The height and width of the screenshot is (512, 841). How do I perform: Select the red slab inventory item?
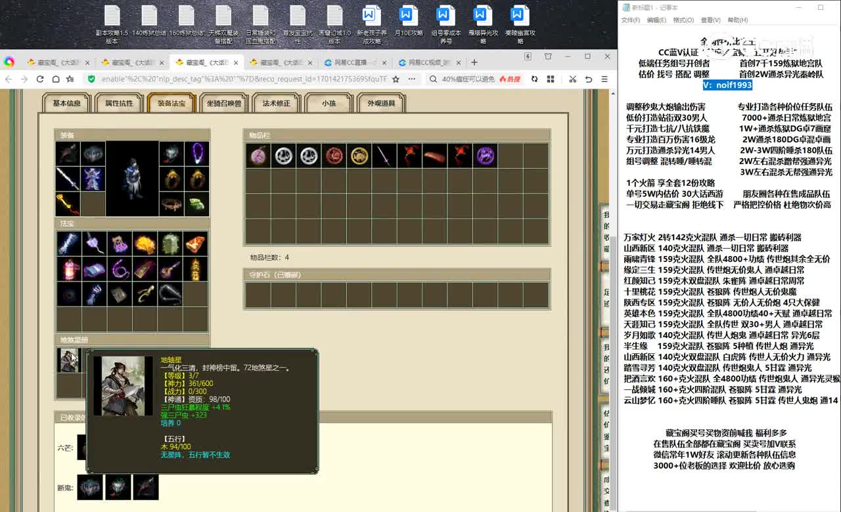pos(434,156)
